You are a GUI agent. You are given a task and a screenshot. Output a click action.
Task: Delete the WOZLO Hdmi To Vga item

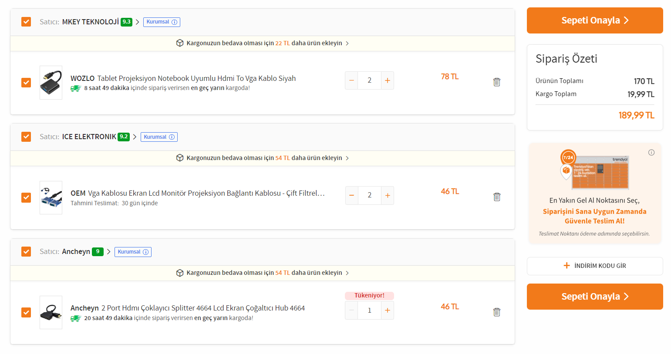[497, 82]
